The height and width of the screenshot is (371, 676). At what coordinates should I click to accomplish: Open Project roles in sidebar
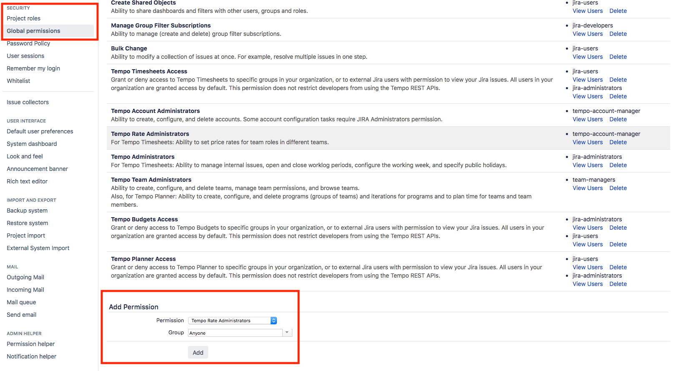click(23, 18)
